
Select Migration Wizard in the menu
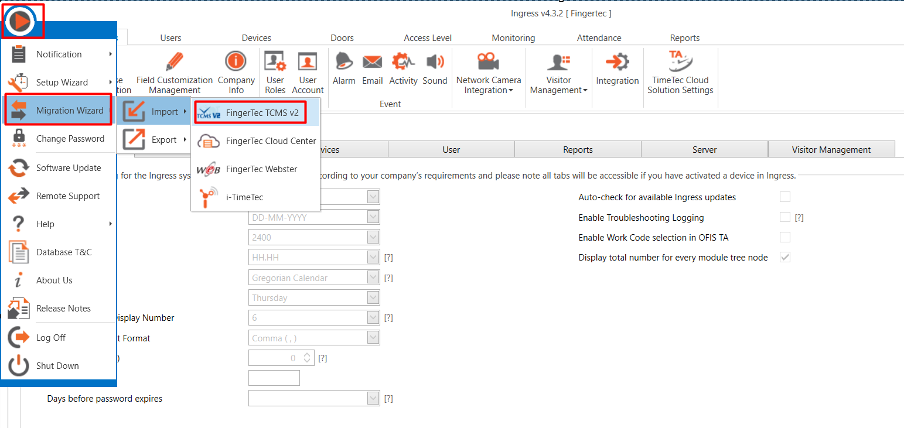tap(59, 111)
